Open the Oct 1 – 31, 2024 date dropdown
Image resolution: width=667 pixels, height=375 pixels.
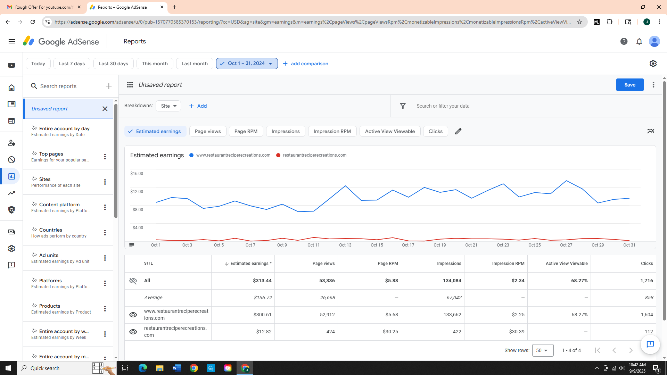247,64
